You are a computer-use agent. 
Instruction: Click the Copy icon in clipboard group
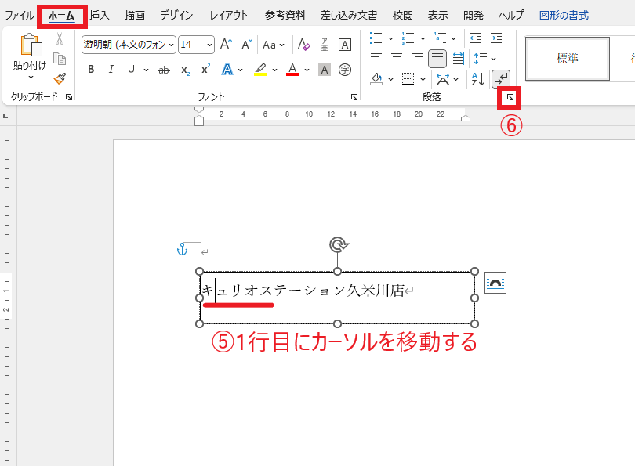pos(60,59)
